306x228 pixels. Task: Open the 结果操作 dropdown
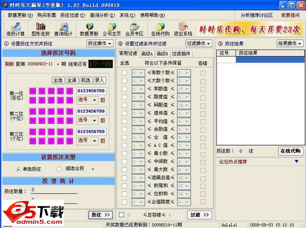290,43
